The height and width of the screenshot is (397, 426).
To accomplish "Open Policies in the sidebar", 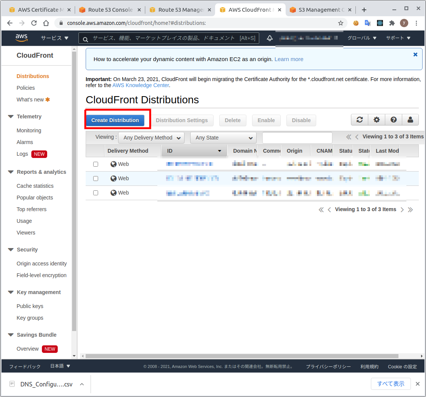I will point(26,88).
